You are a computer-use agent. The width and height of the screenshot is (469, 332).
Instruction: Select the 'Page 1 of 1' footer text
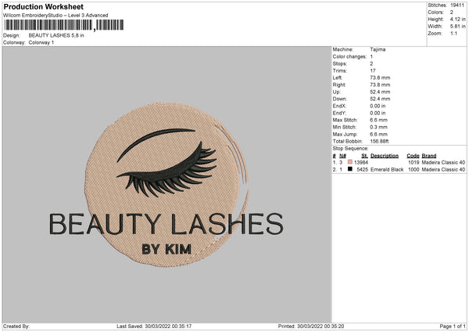point(453,327)
